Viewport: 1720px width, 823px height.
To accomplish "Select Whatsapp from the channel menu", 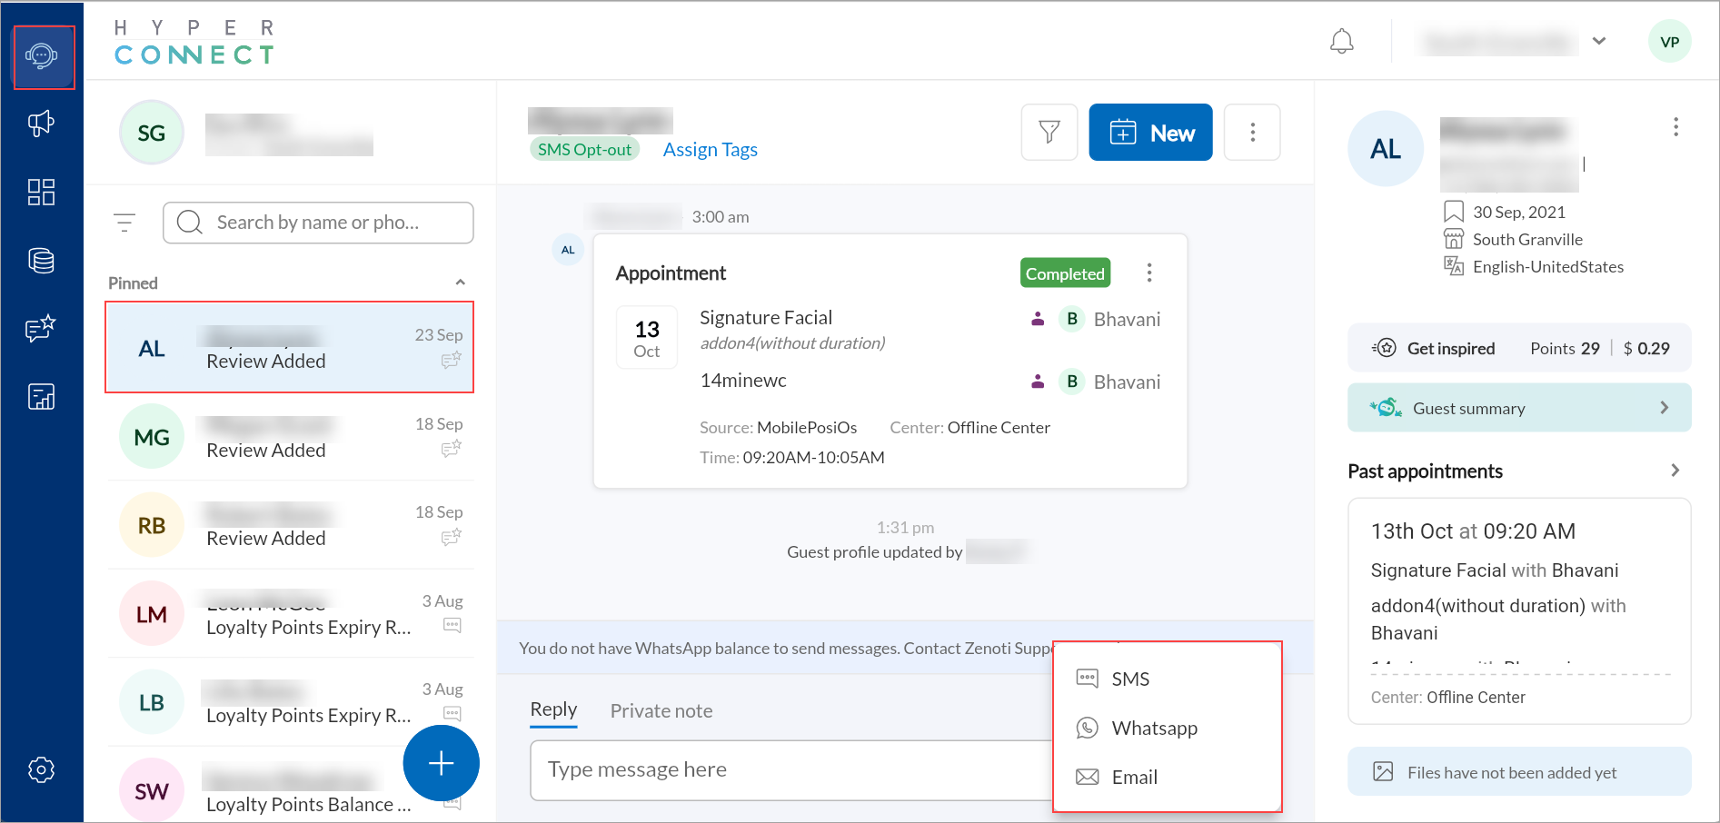I will click(x=1154, y=728).
